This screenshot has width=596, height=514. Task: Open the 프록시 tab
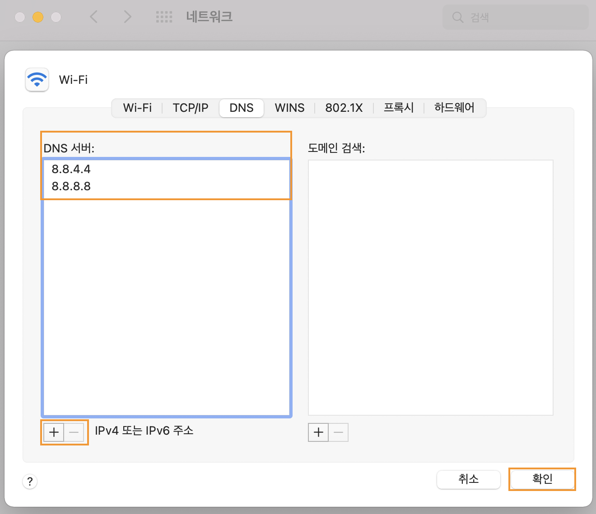pos(399,108)
